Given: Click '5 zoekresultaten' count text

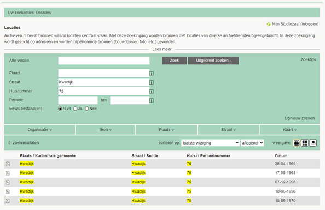Looking at the screenshot, I should pyautogui.click(x=24, y=143).
